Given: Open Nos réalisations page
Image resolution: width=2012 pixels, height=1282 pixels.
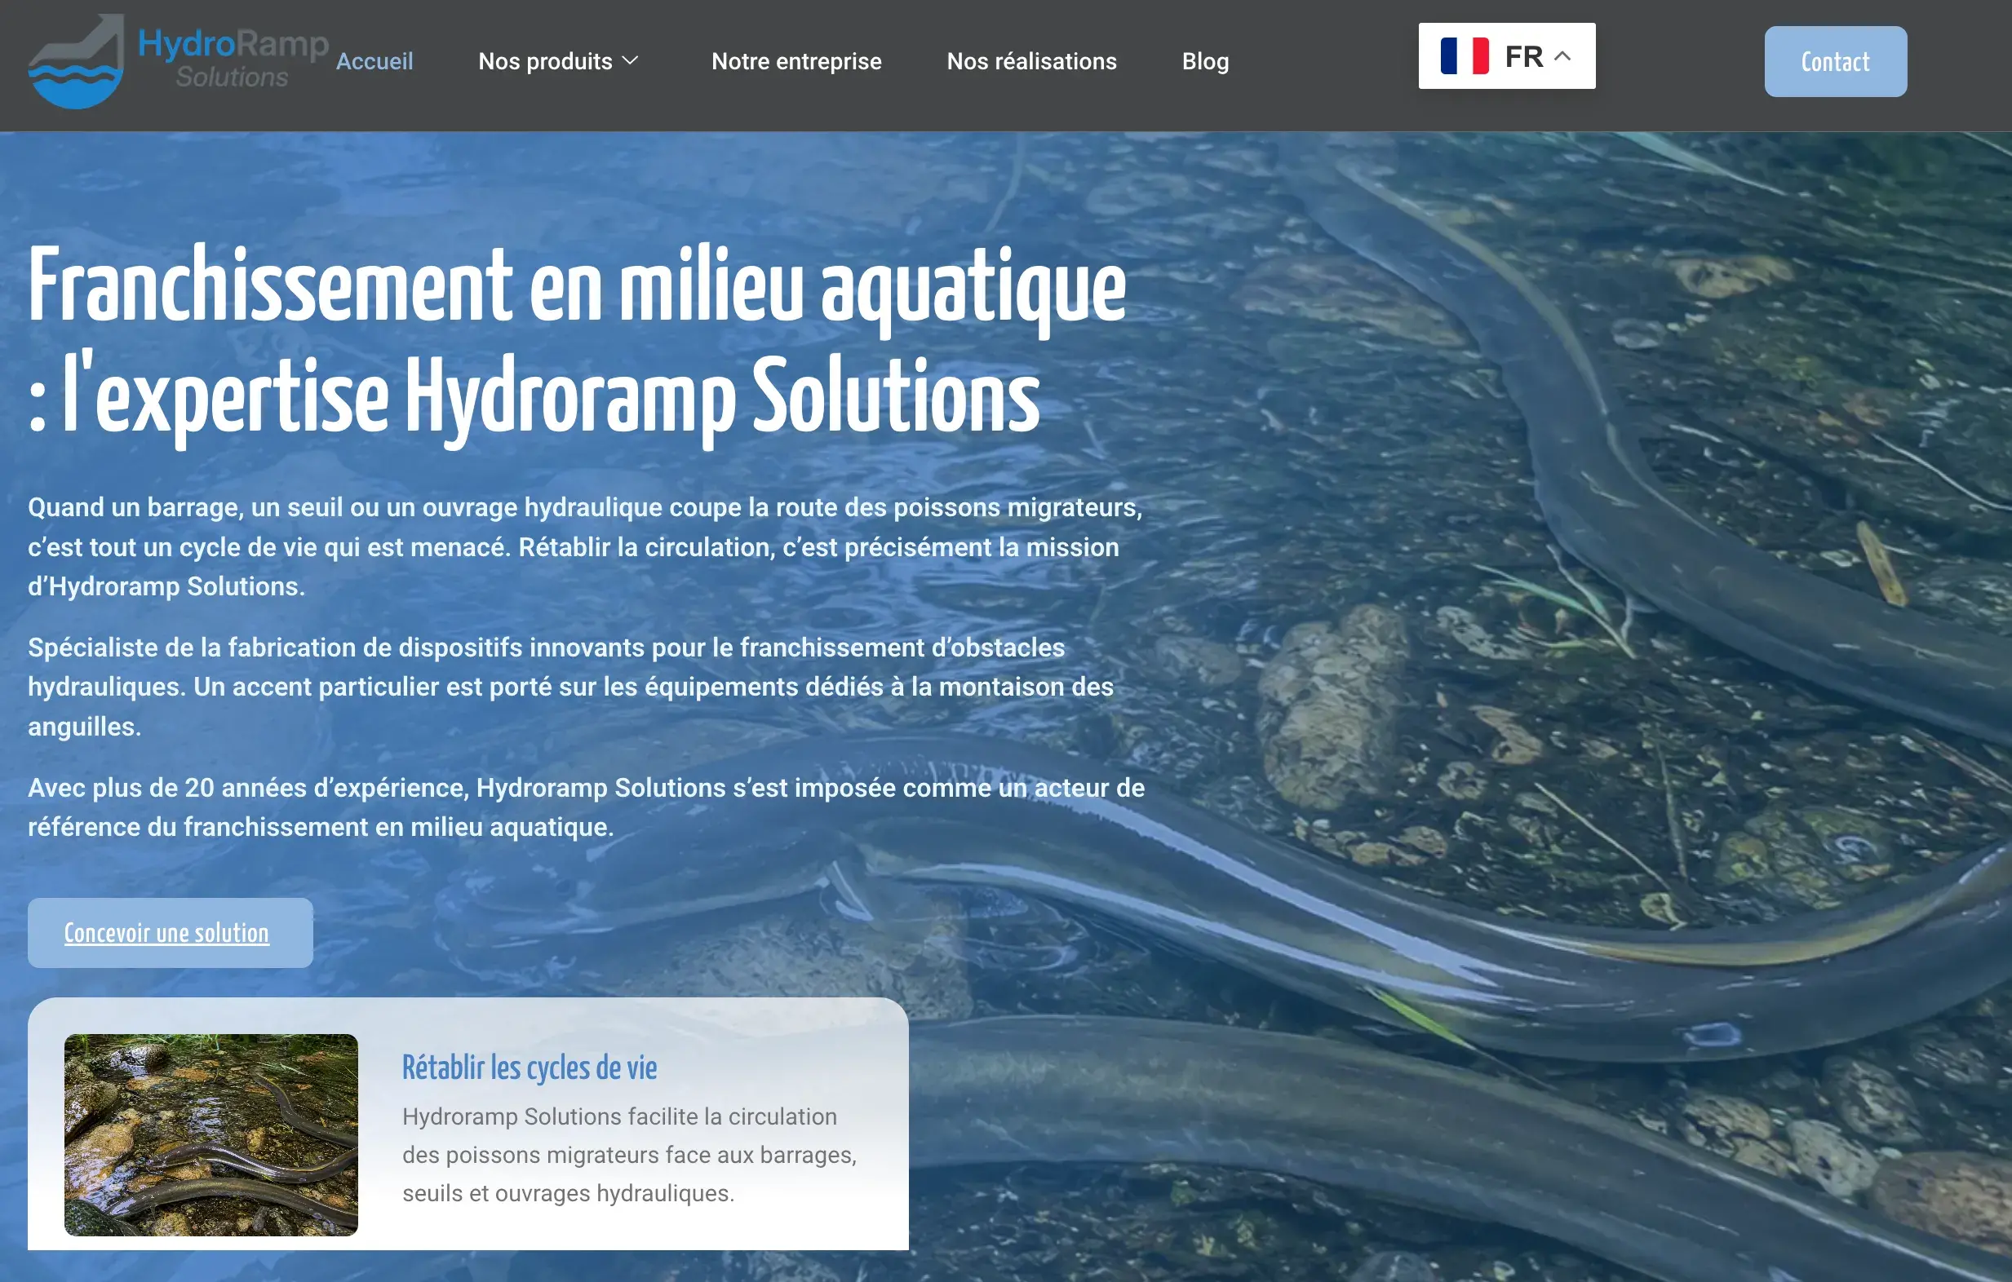Looking at the screenshot, I should click(1031, 61).
